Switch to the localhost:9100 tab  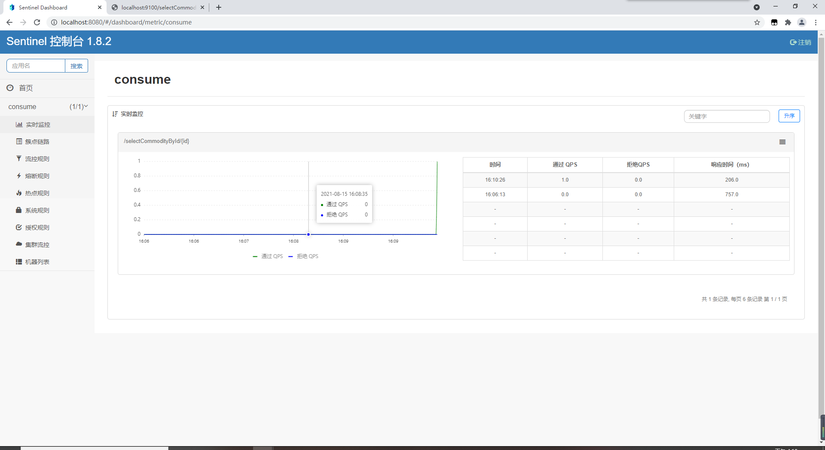[x=158, y=7]
